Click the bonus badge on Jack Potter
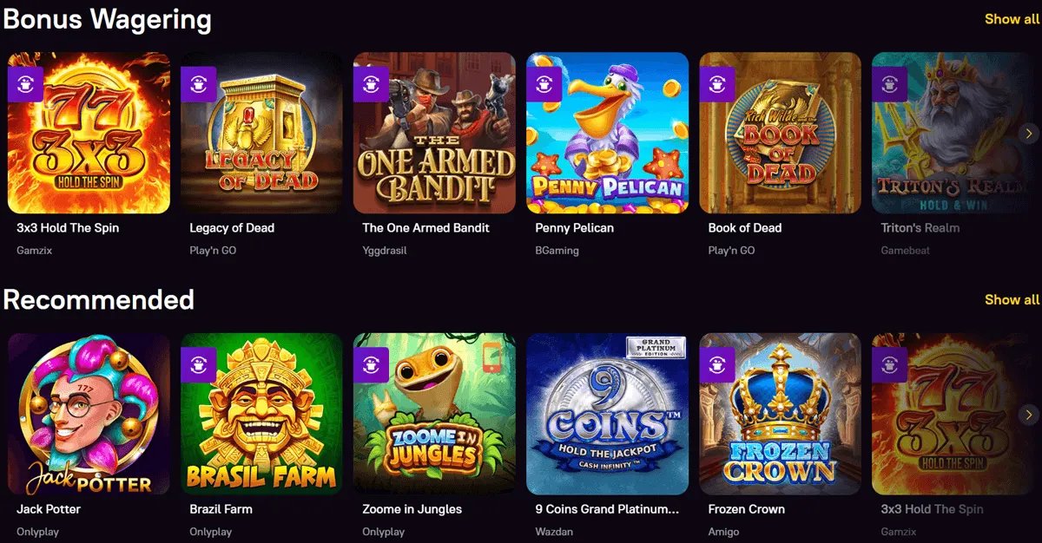Screen dimensions: 1042x543 point(26,364)
